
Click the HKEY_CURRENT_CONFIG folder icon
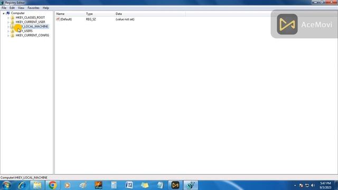click(13, 35)
